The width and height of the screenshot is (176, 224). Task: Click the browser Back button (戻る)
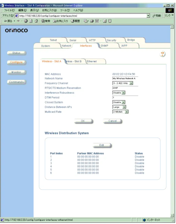click(x=8, y=21)
